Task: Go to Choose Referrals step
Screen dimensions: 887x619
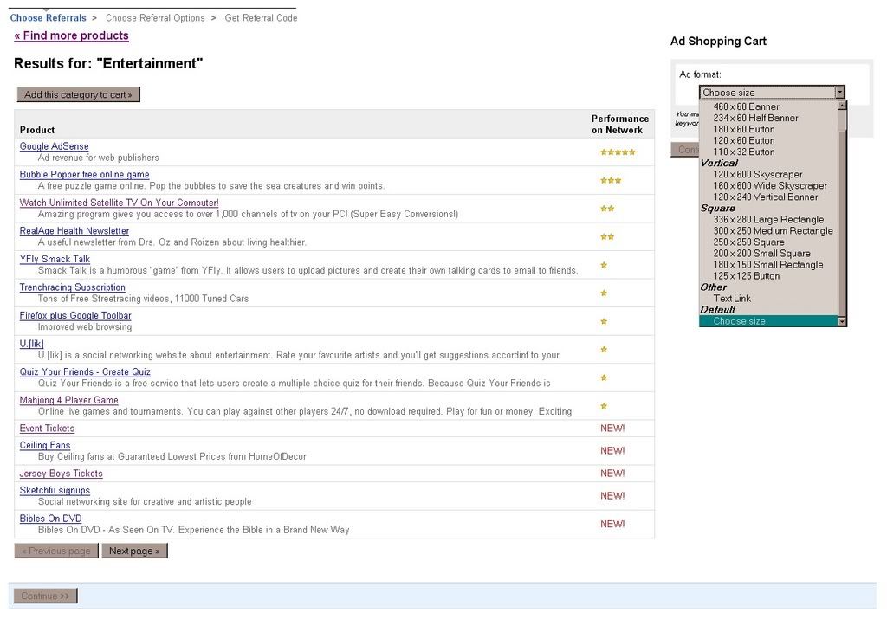Action: point(49,17)
